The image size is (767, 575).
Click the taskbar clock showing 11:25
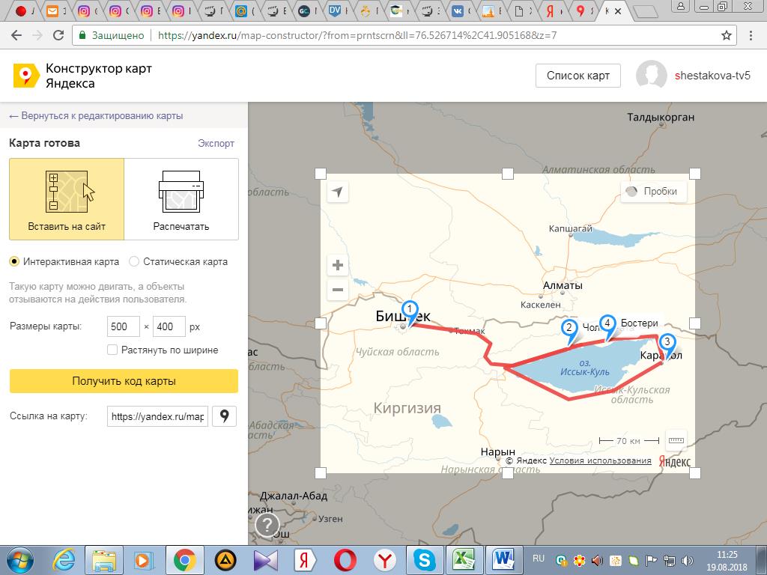tap(727, 561)
